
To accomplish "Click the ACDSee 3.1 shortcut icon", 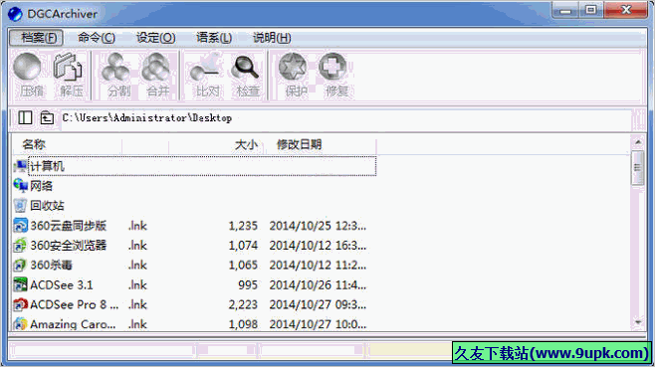I will coord(20,284).
